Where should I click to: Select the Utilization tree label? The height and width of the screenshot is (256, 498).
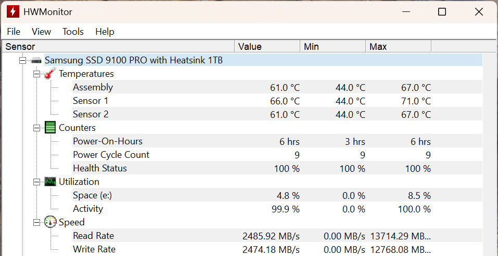79,182
